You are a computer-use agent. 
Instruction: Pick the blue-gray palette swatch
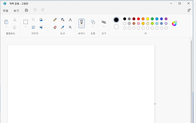coord(161,23)
